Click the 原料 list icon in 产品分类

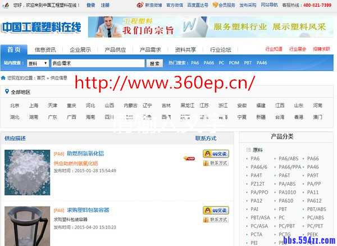(x=248, y=150)
